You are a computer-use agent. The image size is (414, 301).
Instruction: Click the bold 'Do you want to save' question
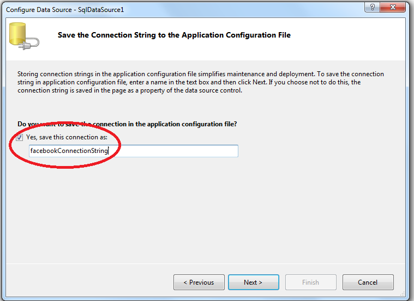click(x=127, y=124)
